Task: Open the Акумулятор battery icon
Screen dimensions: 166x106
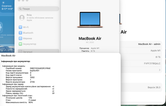Action: tap(20, 44)
